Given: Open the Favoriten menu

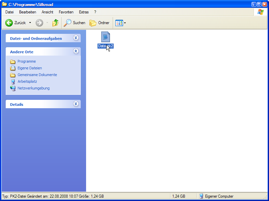Looking at the screenshot, I should pos(66,12).
